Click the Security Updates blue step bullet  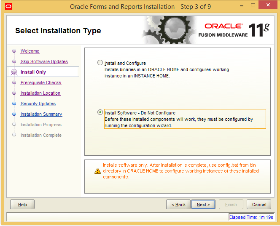(x=14, y=104)
